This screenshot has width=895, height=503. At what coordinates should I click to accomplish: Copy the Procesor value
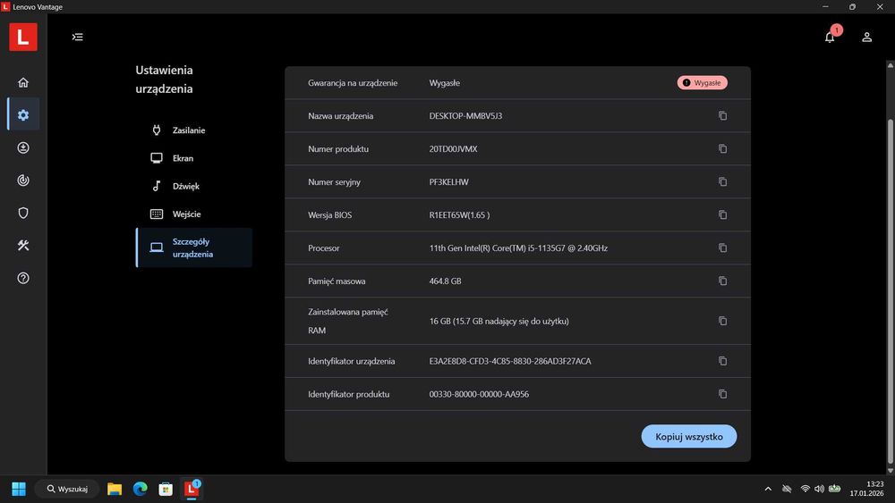(x=722, y=247)
